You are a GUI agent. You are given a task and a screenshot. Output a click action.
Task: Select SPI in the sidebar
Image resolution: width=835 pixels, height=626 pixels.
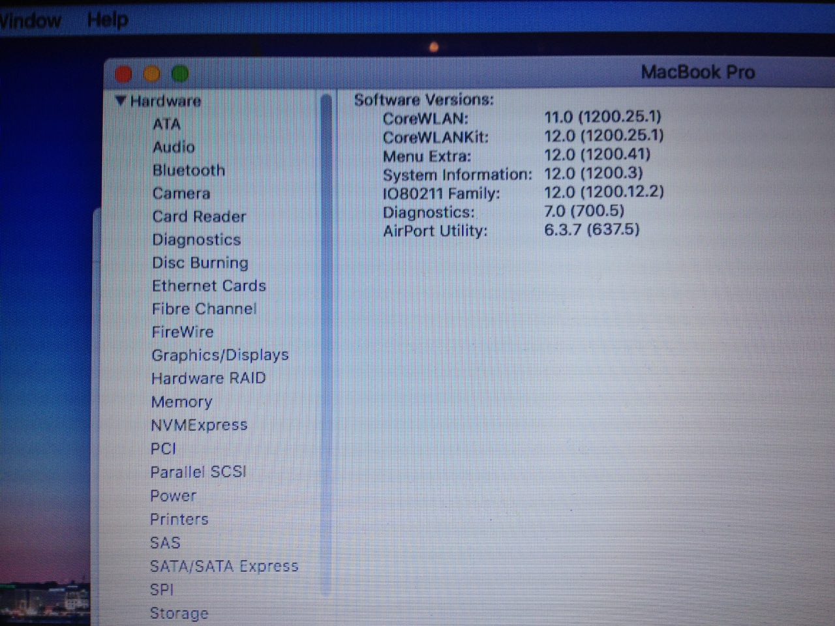click(x=162, y=589)
